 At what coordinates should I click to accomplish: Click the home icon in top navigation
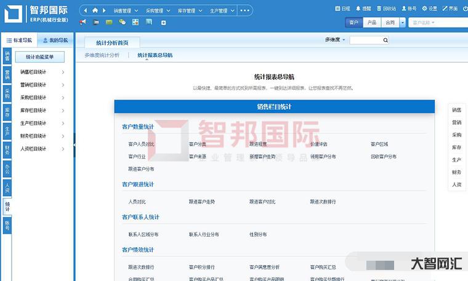pos(94,10)
